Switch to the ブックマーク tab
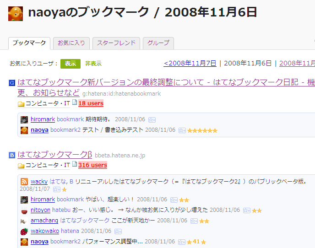Viewport: 315px width, 248px height. point(29,43)
